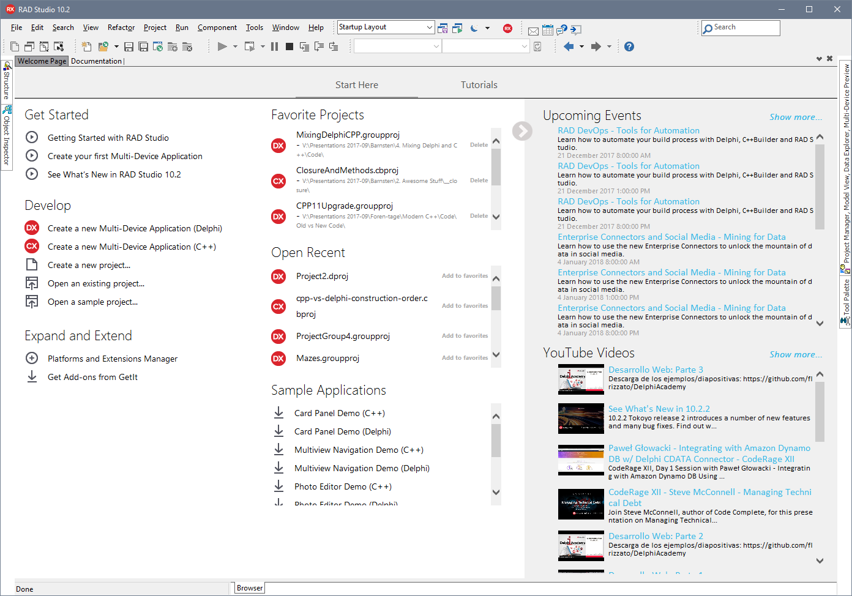The width and height of the screenshot is (852, 596).
Task: Click the Save All toolbar icon
Action: (x=143, y=47)
